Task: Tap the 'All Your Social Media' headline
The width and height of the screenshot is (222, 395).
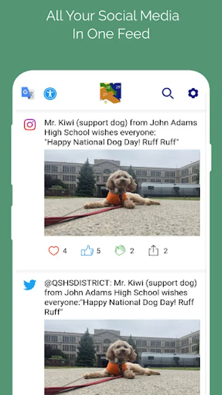Action: (x=112, y=16)
